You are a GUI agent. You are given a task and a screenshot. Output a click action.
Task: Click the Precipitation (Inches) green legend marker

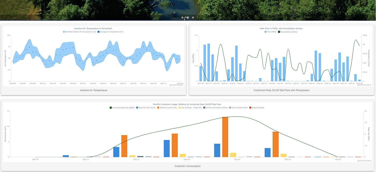(x=279, y=31)
